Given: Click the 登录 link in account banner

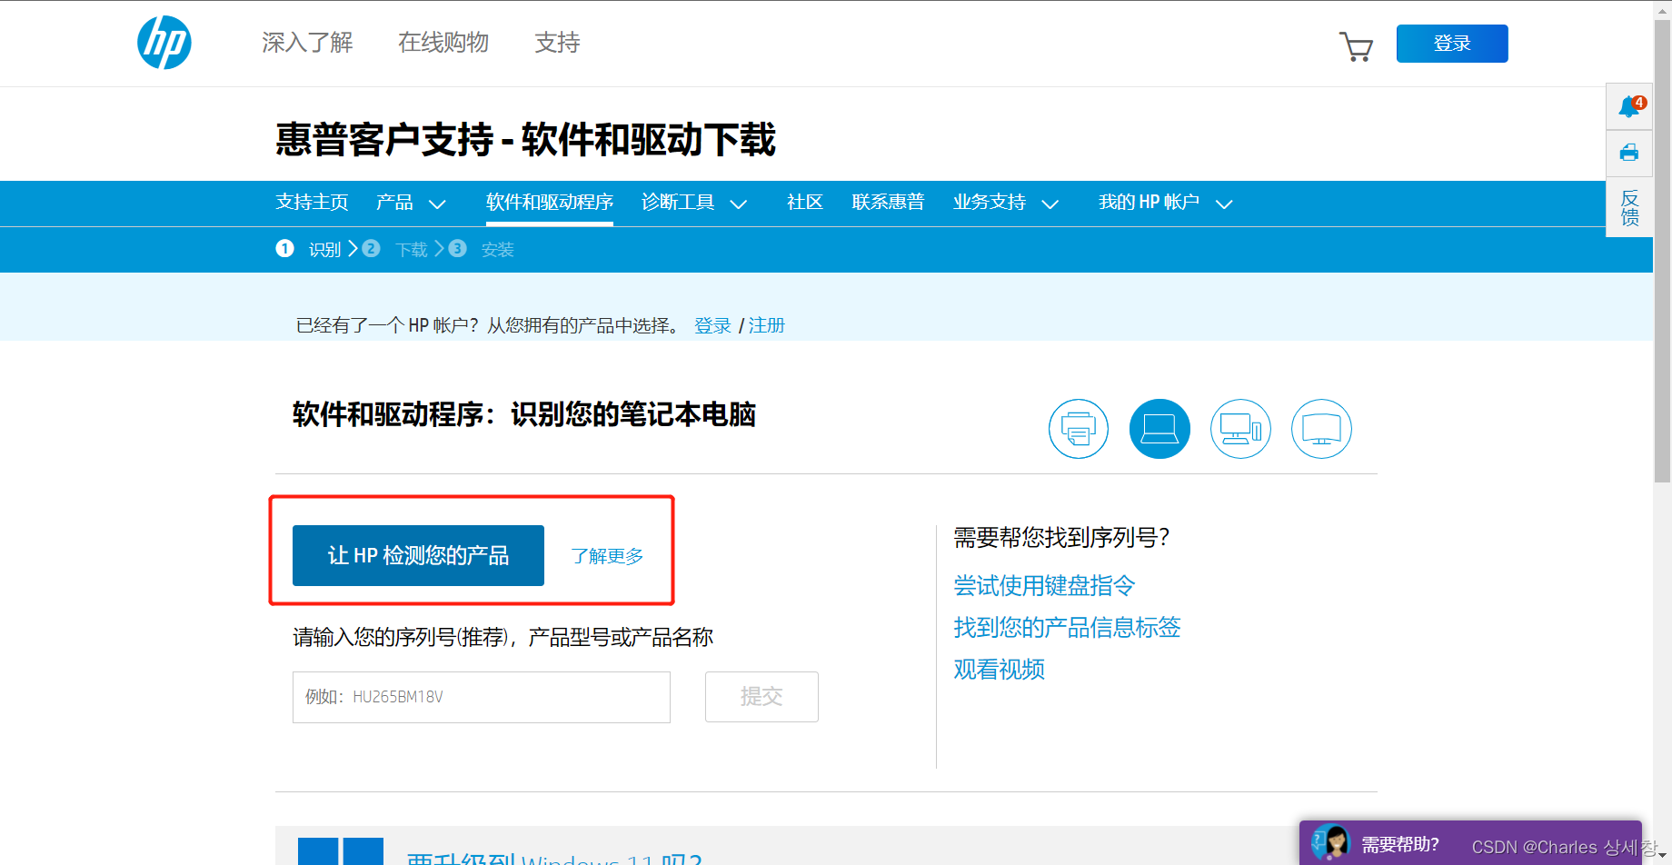Looking at the screenshot, I should click(712, 325).
